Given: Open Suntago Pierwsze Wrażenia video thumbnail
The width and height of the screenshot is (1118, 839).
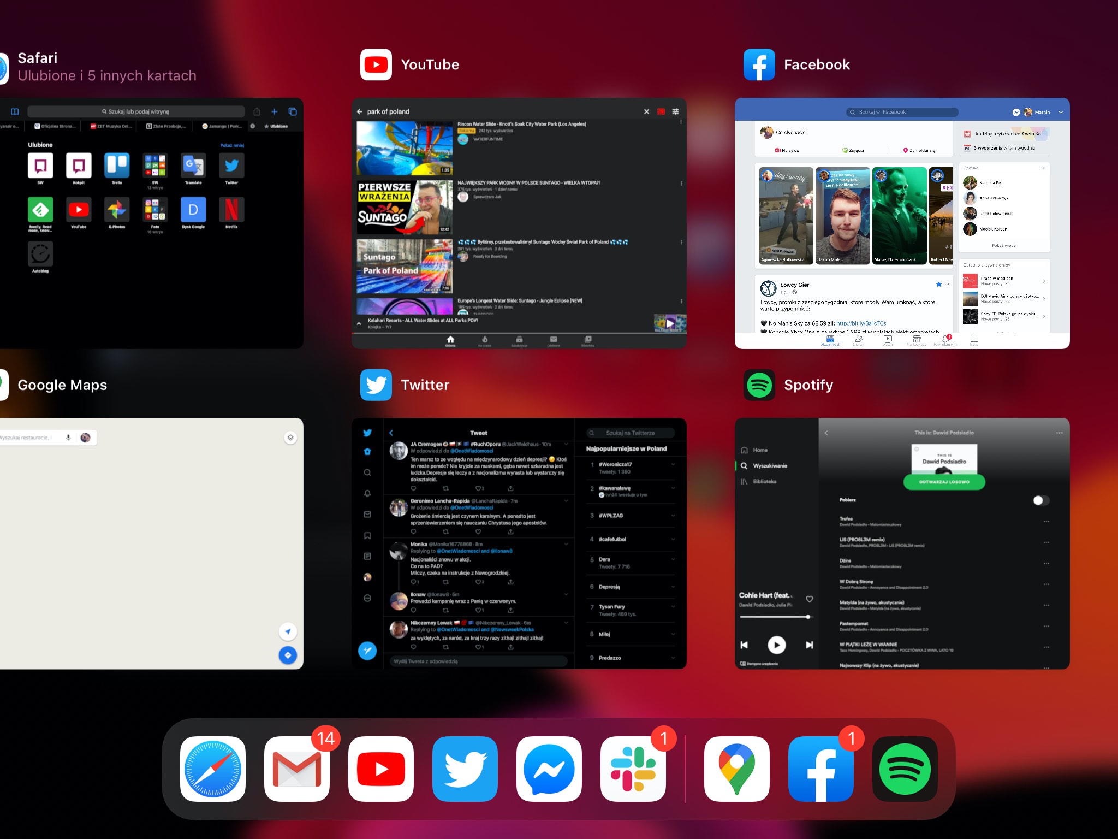Looking at the screenshot, I should coord(405,207).
